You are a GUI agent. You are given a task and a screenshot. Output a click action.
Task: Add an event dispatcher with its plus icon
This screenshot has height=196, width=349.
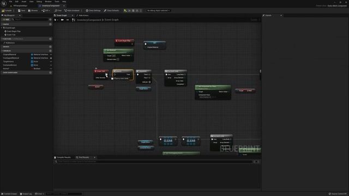tap(50, 72)
